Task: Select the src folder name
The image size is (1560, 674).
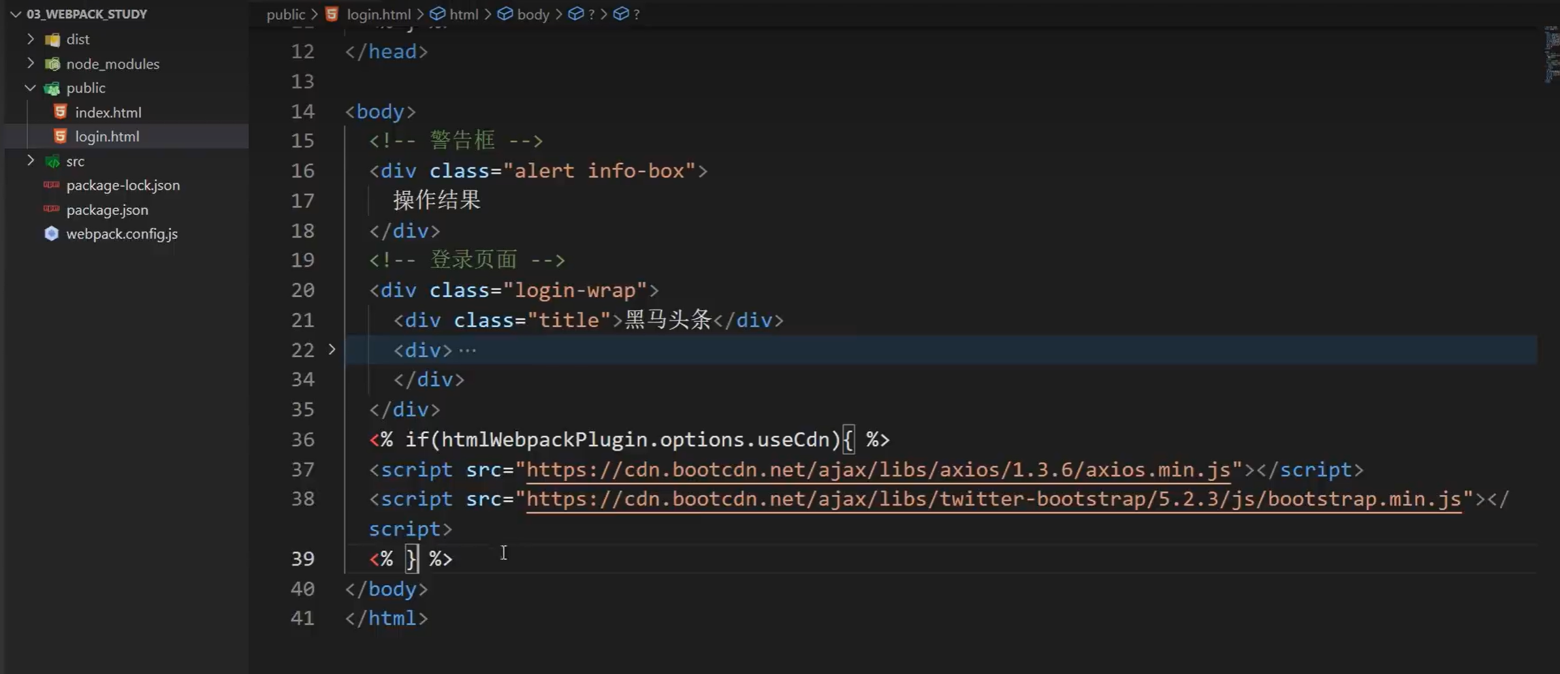Action: [x=75, y=161]
